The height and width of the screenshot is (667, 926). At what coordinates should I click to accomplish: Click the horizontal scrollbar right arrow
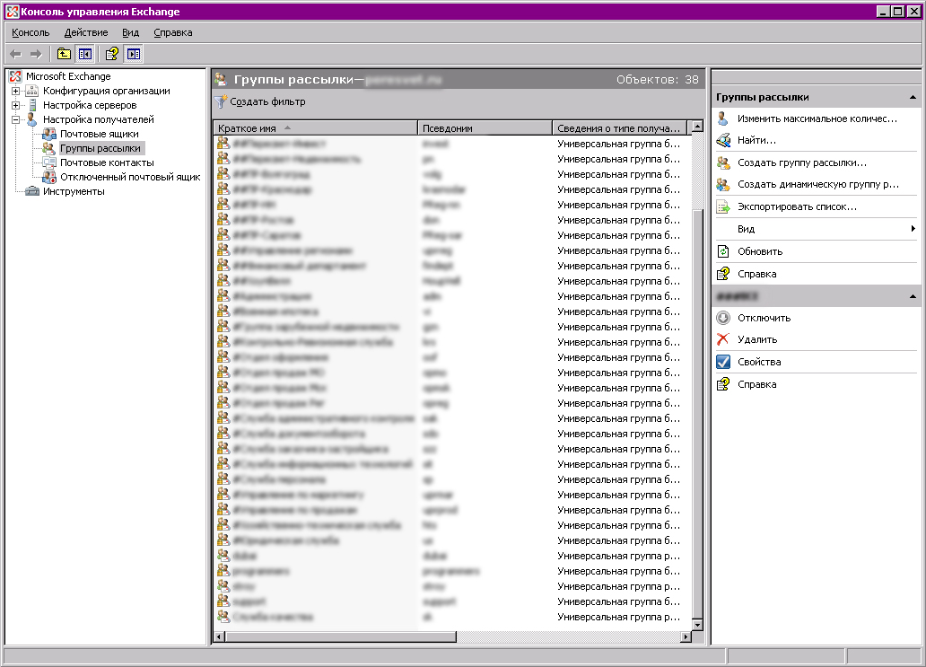pos(686,636)
